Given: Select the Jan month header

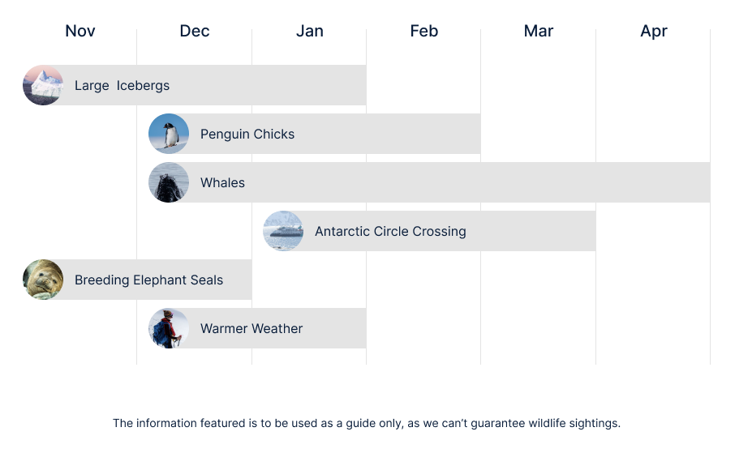Looking at the screenshot, I should 310,31.
